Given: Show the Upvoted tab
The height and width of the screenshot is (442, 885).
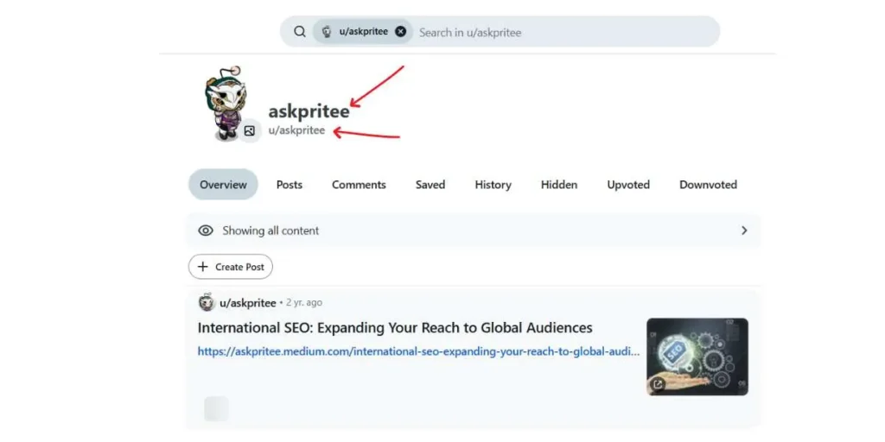Looking at the screenshot, I should [628, 185].
